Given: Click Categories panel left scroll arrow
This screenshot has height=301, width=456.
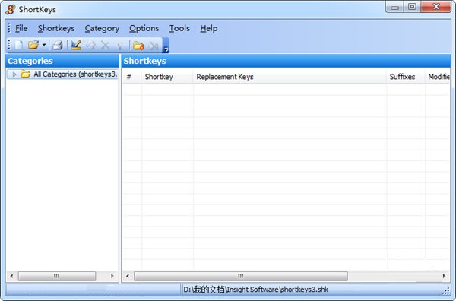Looking at the screenshot, I should (x=11, y=276).
